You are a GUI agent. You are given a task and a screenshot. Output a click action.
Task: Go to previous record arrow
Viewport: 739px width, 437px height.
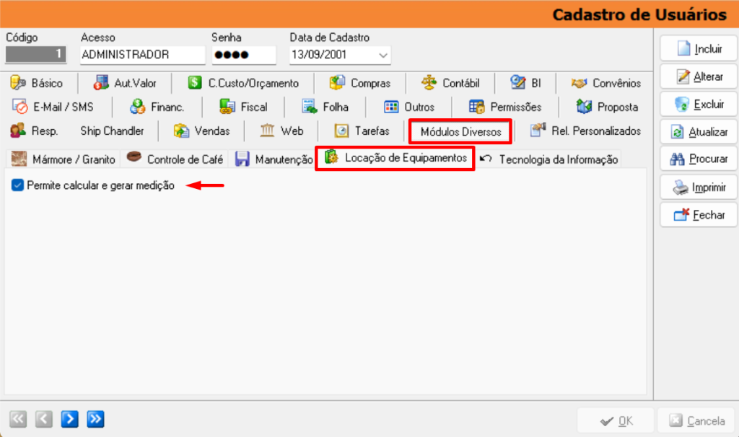pos(44,419)
